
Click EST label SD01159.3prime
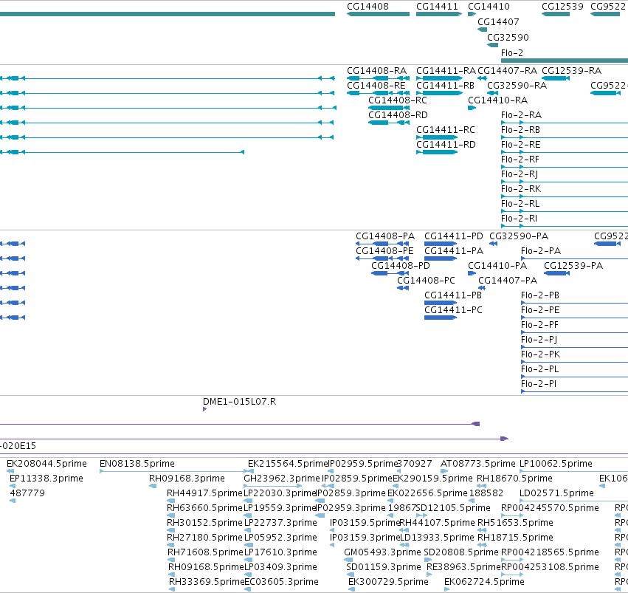pyautogui.click(x=384, y=567)
